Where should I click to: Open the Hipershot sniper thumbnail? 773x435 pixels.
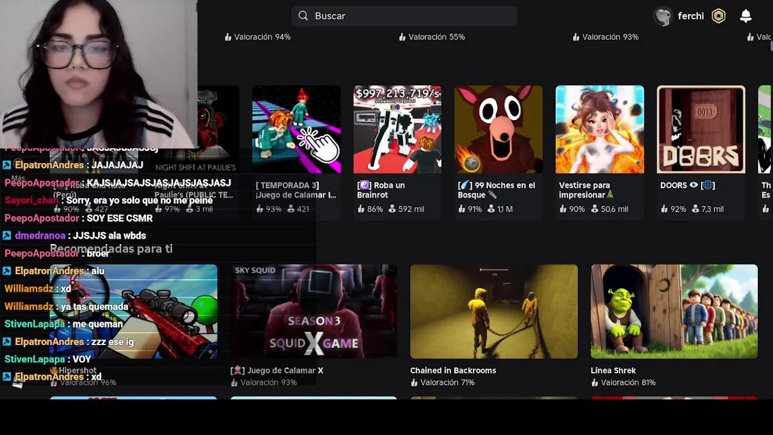(133, 311)
